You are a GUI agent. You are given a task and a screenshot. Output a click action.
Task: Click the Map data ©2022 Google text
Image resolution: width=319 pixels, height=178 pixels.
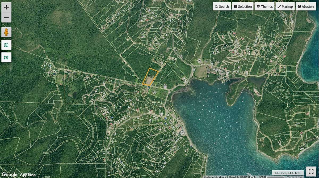[x=242, y=177]
